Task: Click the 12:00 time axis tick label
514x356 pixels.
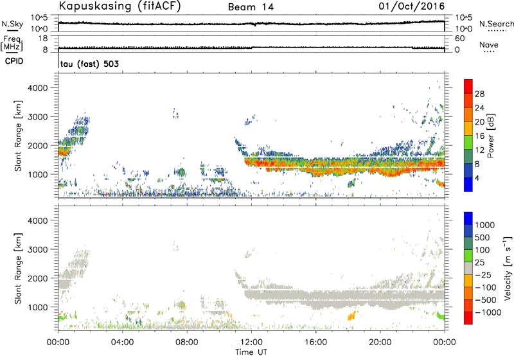Action: click(251, 343)
